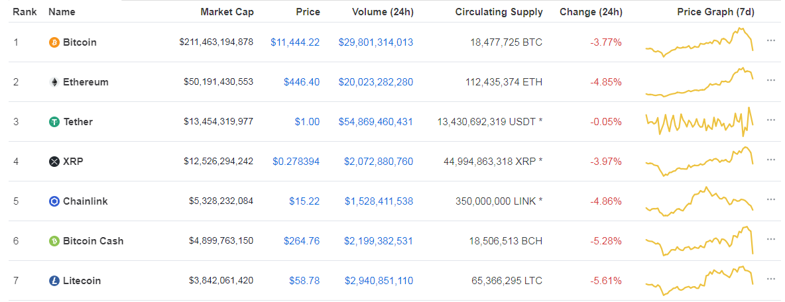Open the three-dot menu for Tether row
Image resolution: width=785 pixels, height=302 pixels.
tap(770, 120)
